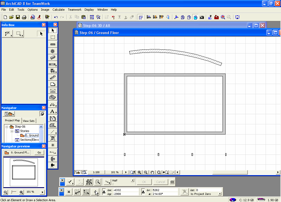Open the Half dropdown arrow in the control box

(x=133, y=181)
